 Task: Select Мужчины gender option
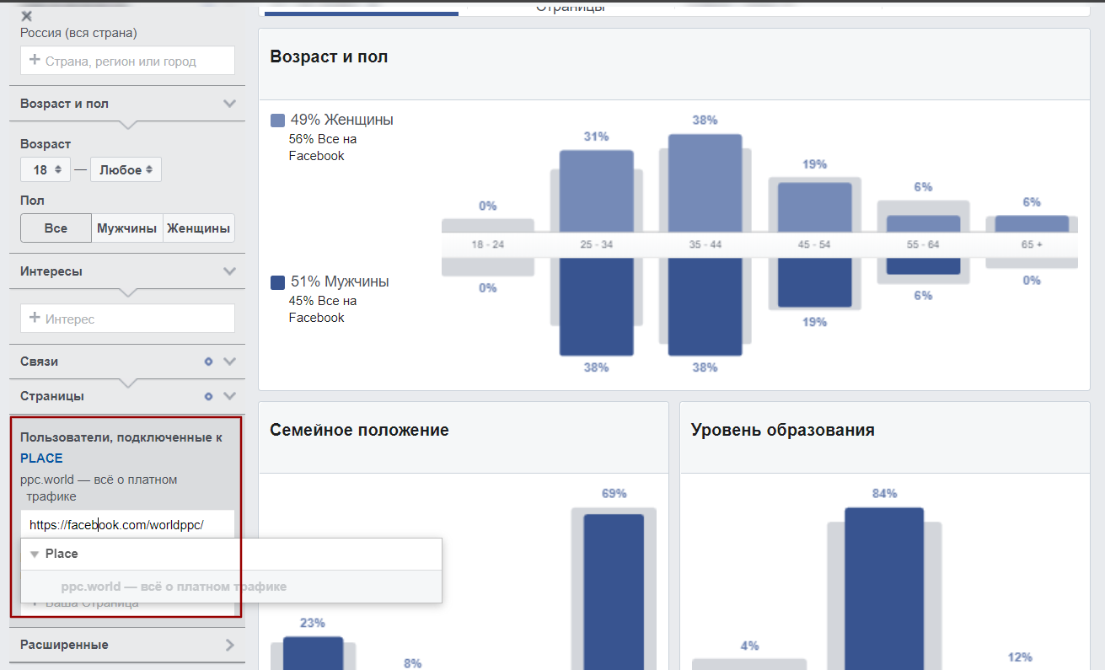[127, 228]
